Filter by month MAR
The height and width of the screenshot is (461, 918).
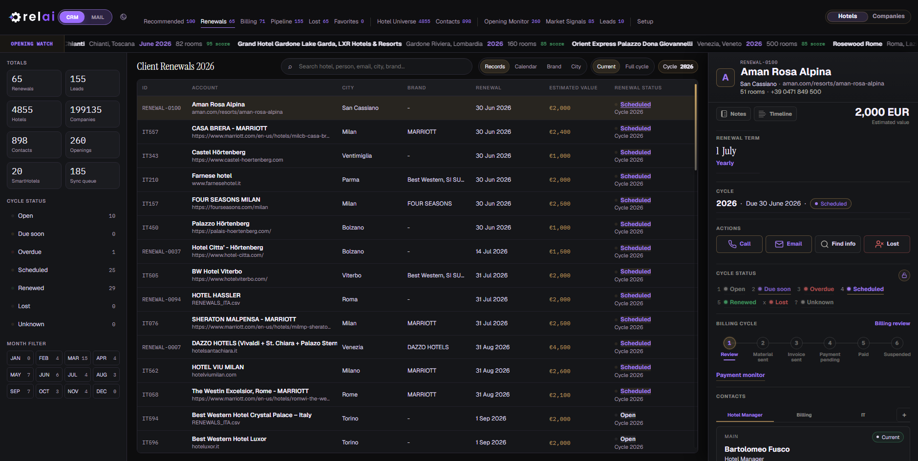pos(78,358)
